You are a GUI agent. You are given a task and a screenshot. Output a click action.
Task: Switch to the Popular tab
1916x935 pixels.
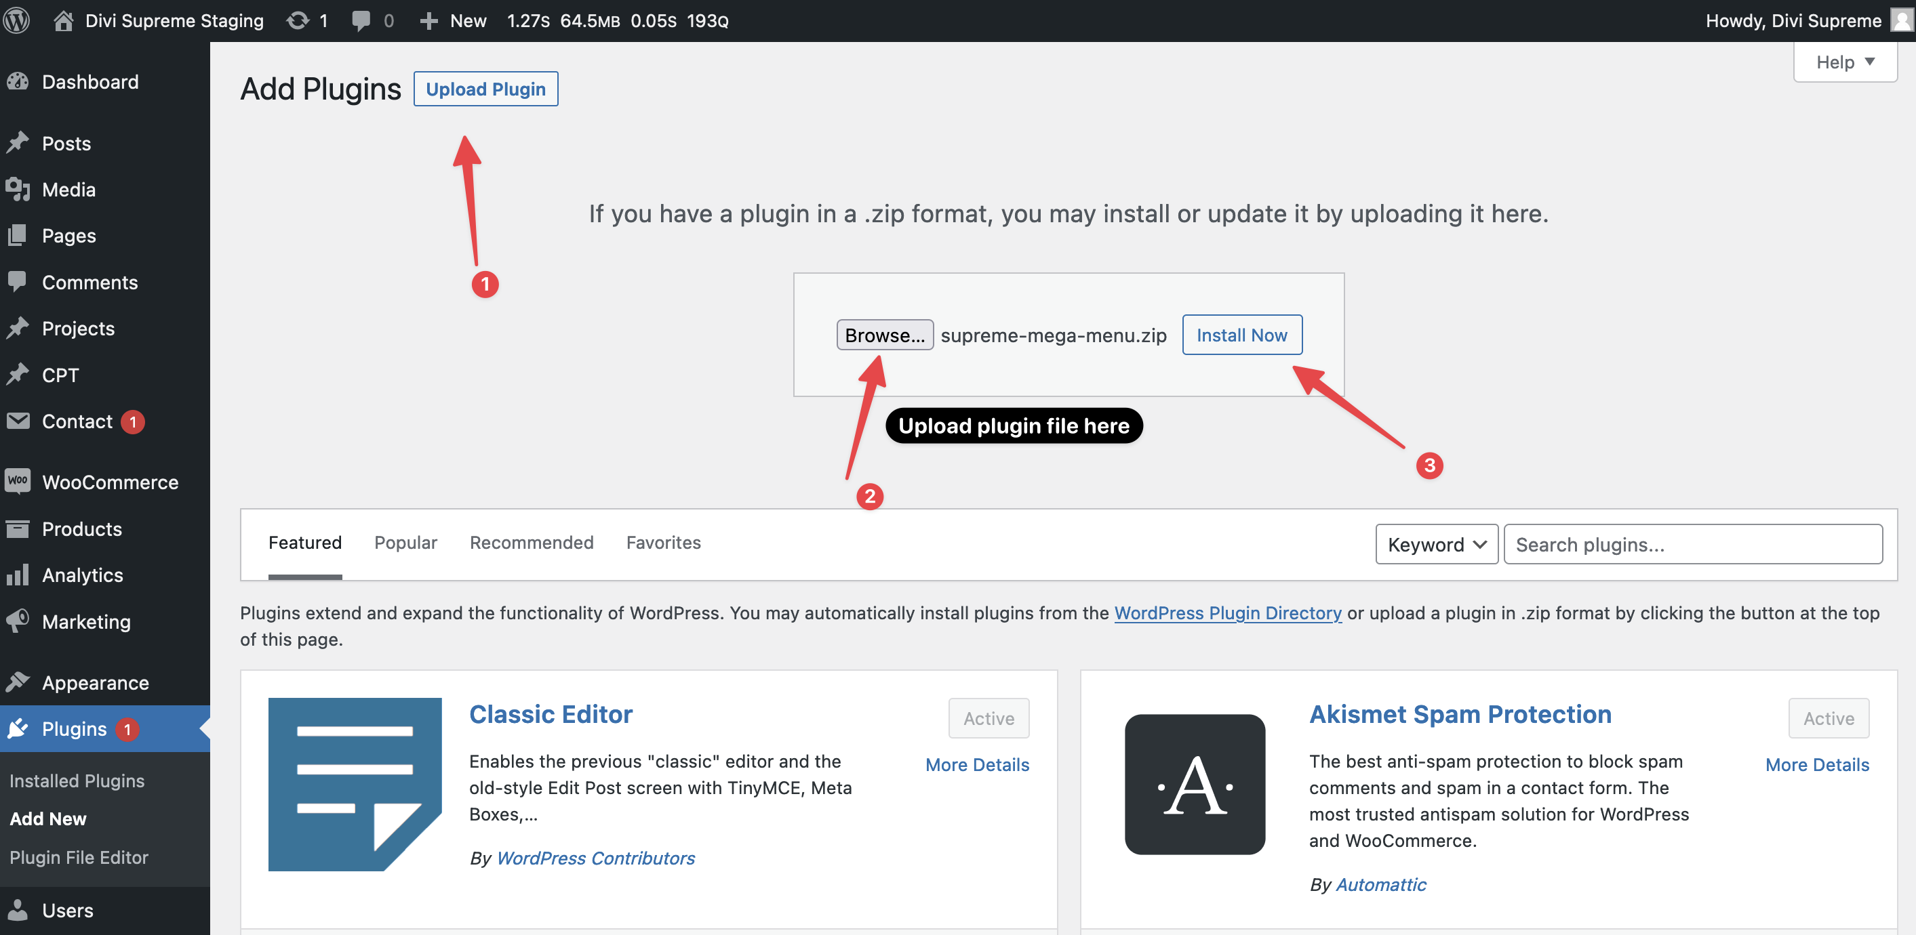click(405, 543)
